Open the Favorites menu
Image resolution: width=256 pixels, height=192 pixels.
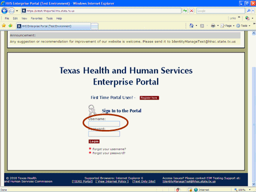tap(36, 18)
